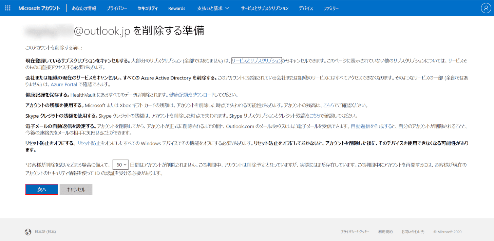Click the キャンセル button
Image resolution: width=494 pixels, height=241 pixels.
point(76,190)
